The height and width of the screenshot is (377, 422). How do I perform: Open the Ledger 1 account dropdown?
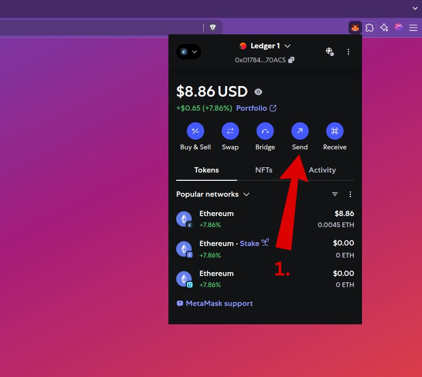[265, 46]
